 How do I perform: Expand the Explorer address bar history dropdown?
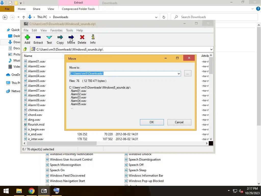pyautogui.click(x=156, y=17)
